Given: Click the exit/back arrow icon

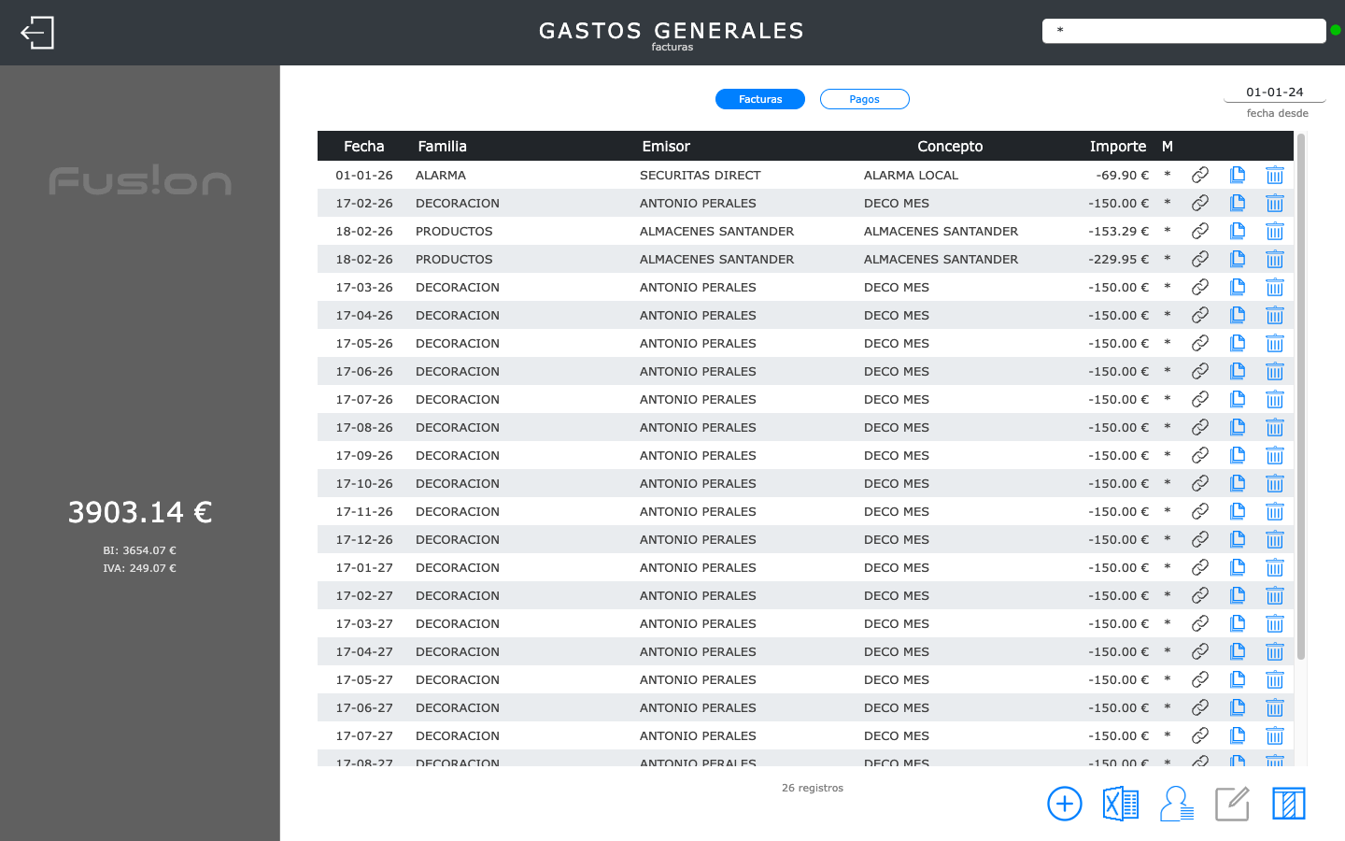Looking at the screenshot, I should [37, 33].
